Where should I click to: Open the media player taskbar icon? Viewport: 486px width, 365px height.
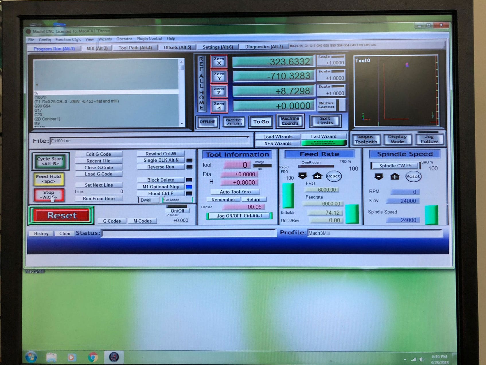(x=72, y=357)
